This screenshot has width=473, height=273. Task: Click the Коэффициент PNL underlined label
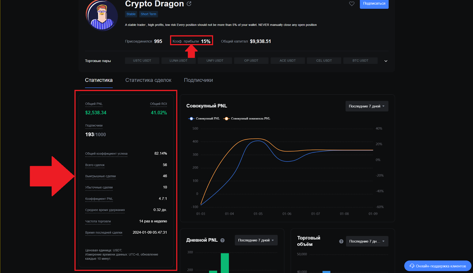coord(99,199)
